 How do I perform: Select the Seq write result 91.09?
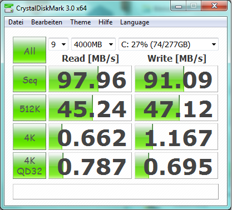coord(176,79)
